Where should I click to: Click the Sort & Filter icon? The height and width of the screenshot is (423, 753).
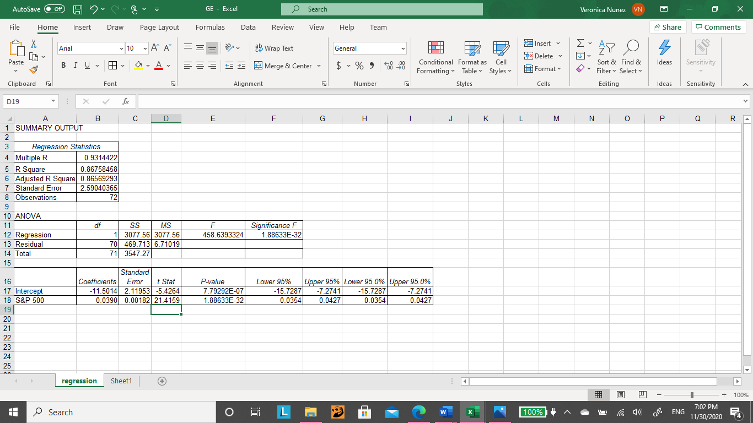606,58
